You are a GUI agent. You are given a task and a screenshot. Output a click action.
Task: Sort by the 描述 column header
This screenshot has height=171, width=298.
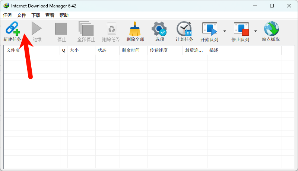tap(244, 50)
